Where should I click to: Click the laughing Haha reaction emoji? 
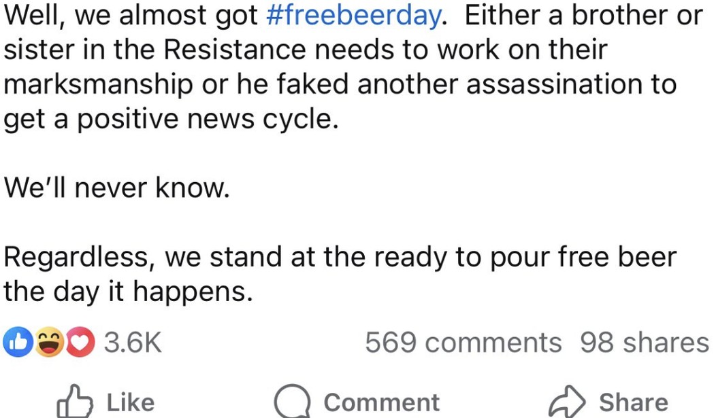48,343
